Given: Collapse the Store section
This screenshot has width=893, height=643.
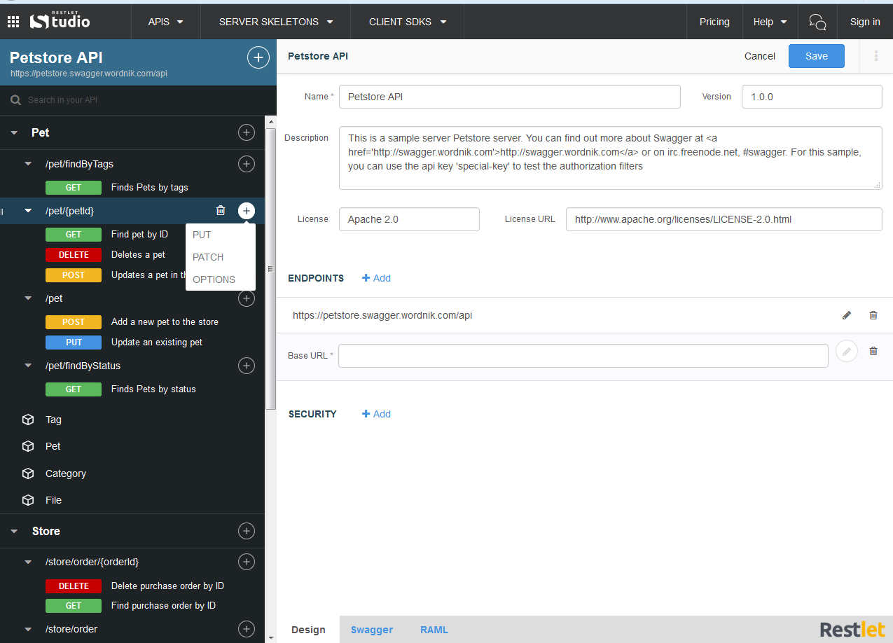Looking at the screenshot, I should click(x=14, y=532).
